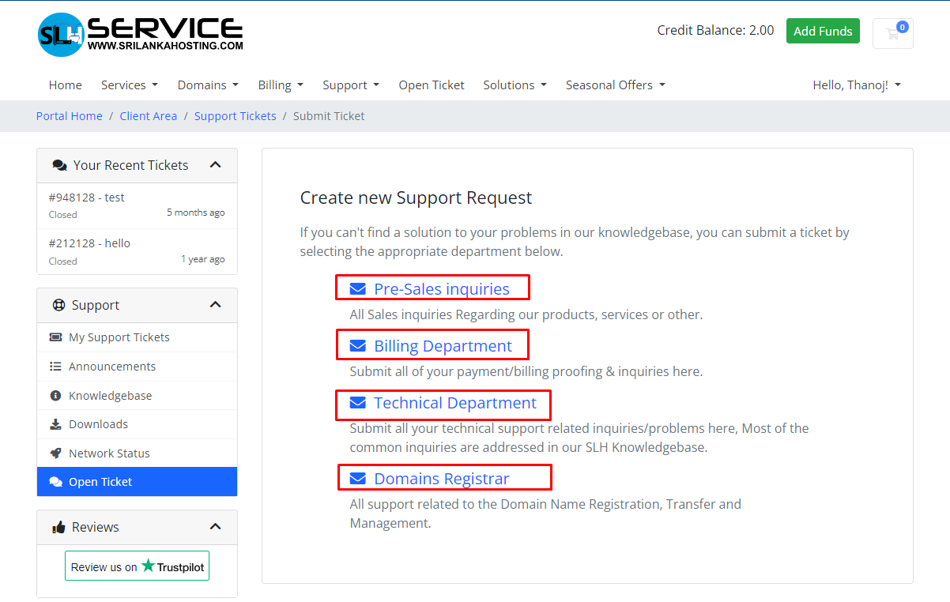Click the Pre-Sales inquiries envelope icon

(x=358, y=289)
